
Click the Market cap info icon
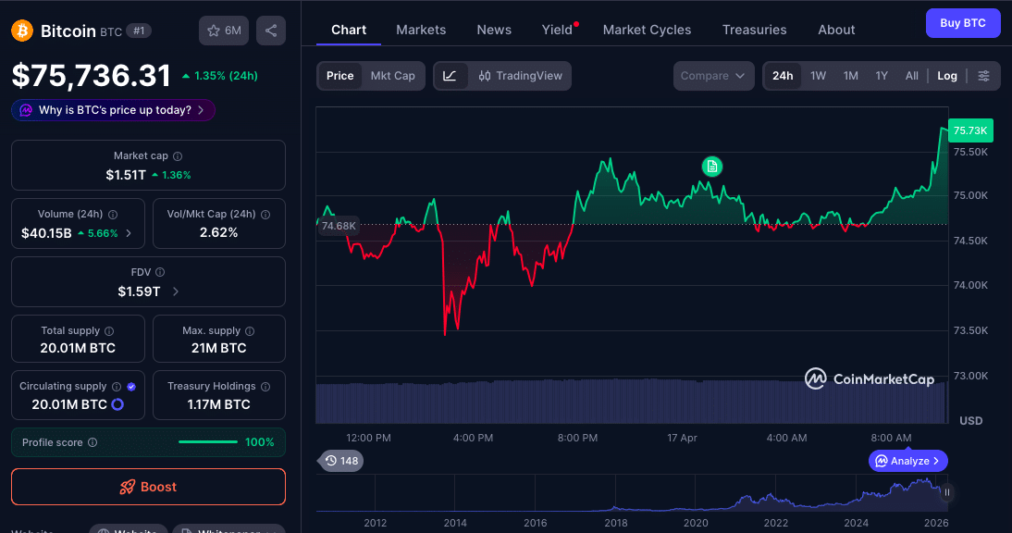[x=178, y=156]
